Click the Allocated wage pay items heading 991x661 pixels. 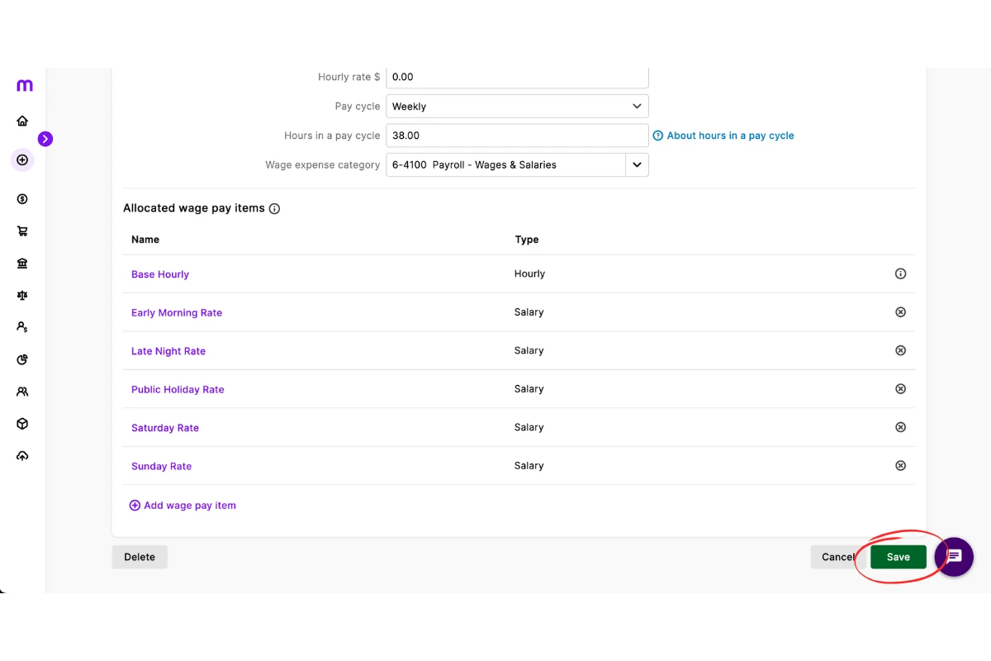[194, 208]
